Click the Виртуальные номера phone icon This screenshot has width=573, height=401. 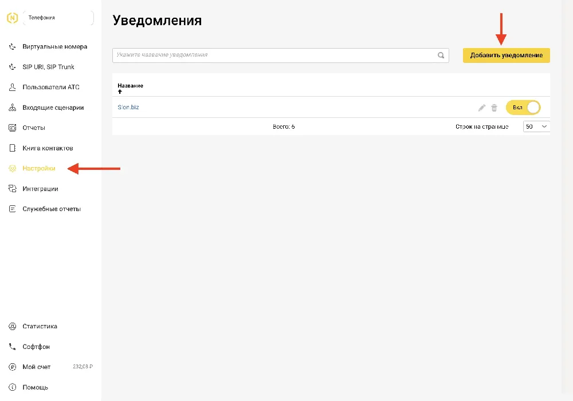tap(13, 47)
